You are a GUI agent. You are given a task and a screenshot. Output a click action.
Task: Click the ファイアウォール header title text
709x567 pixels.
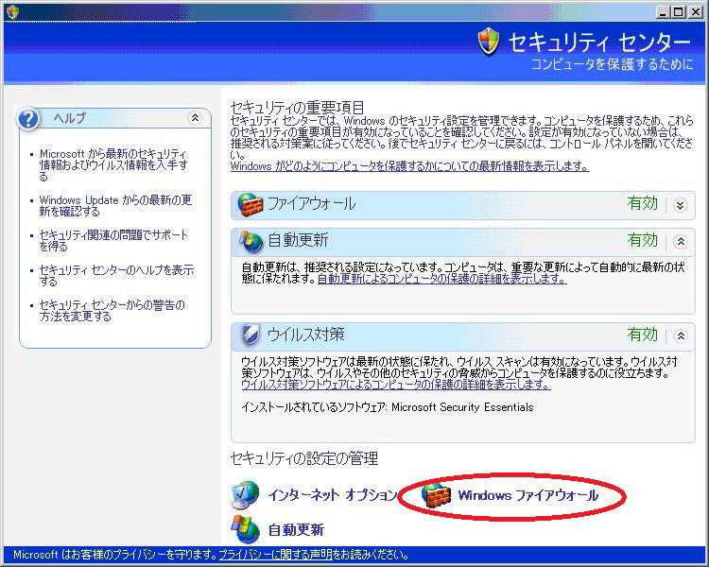(312, 204)
